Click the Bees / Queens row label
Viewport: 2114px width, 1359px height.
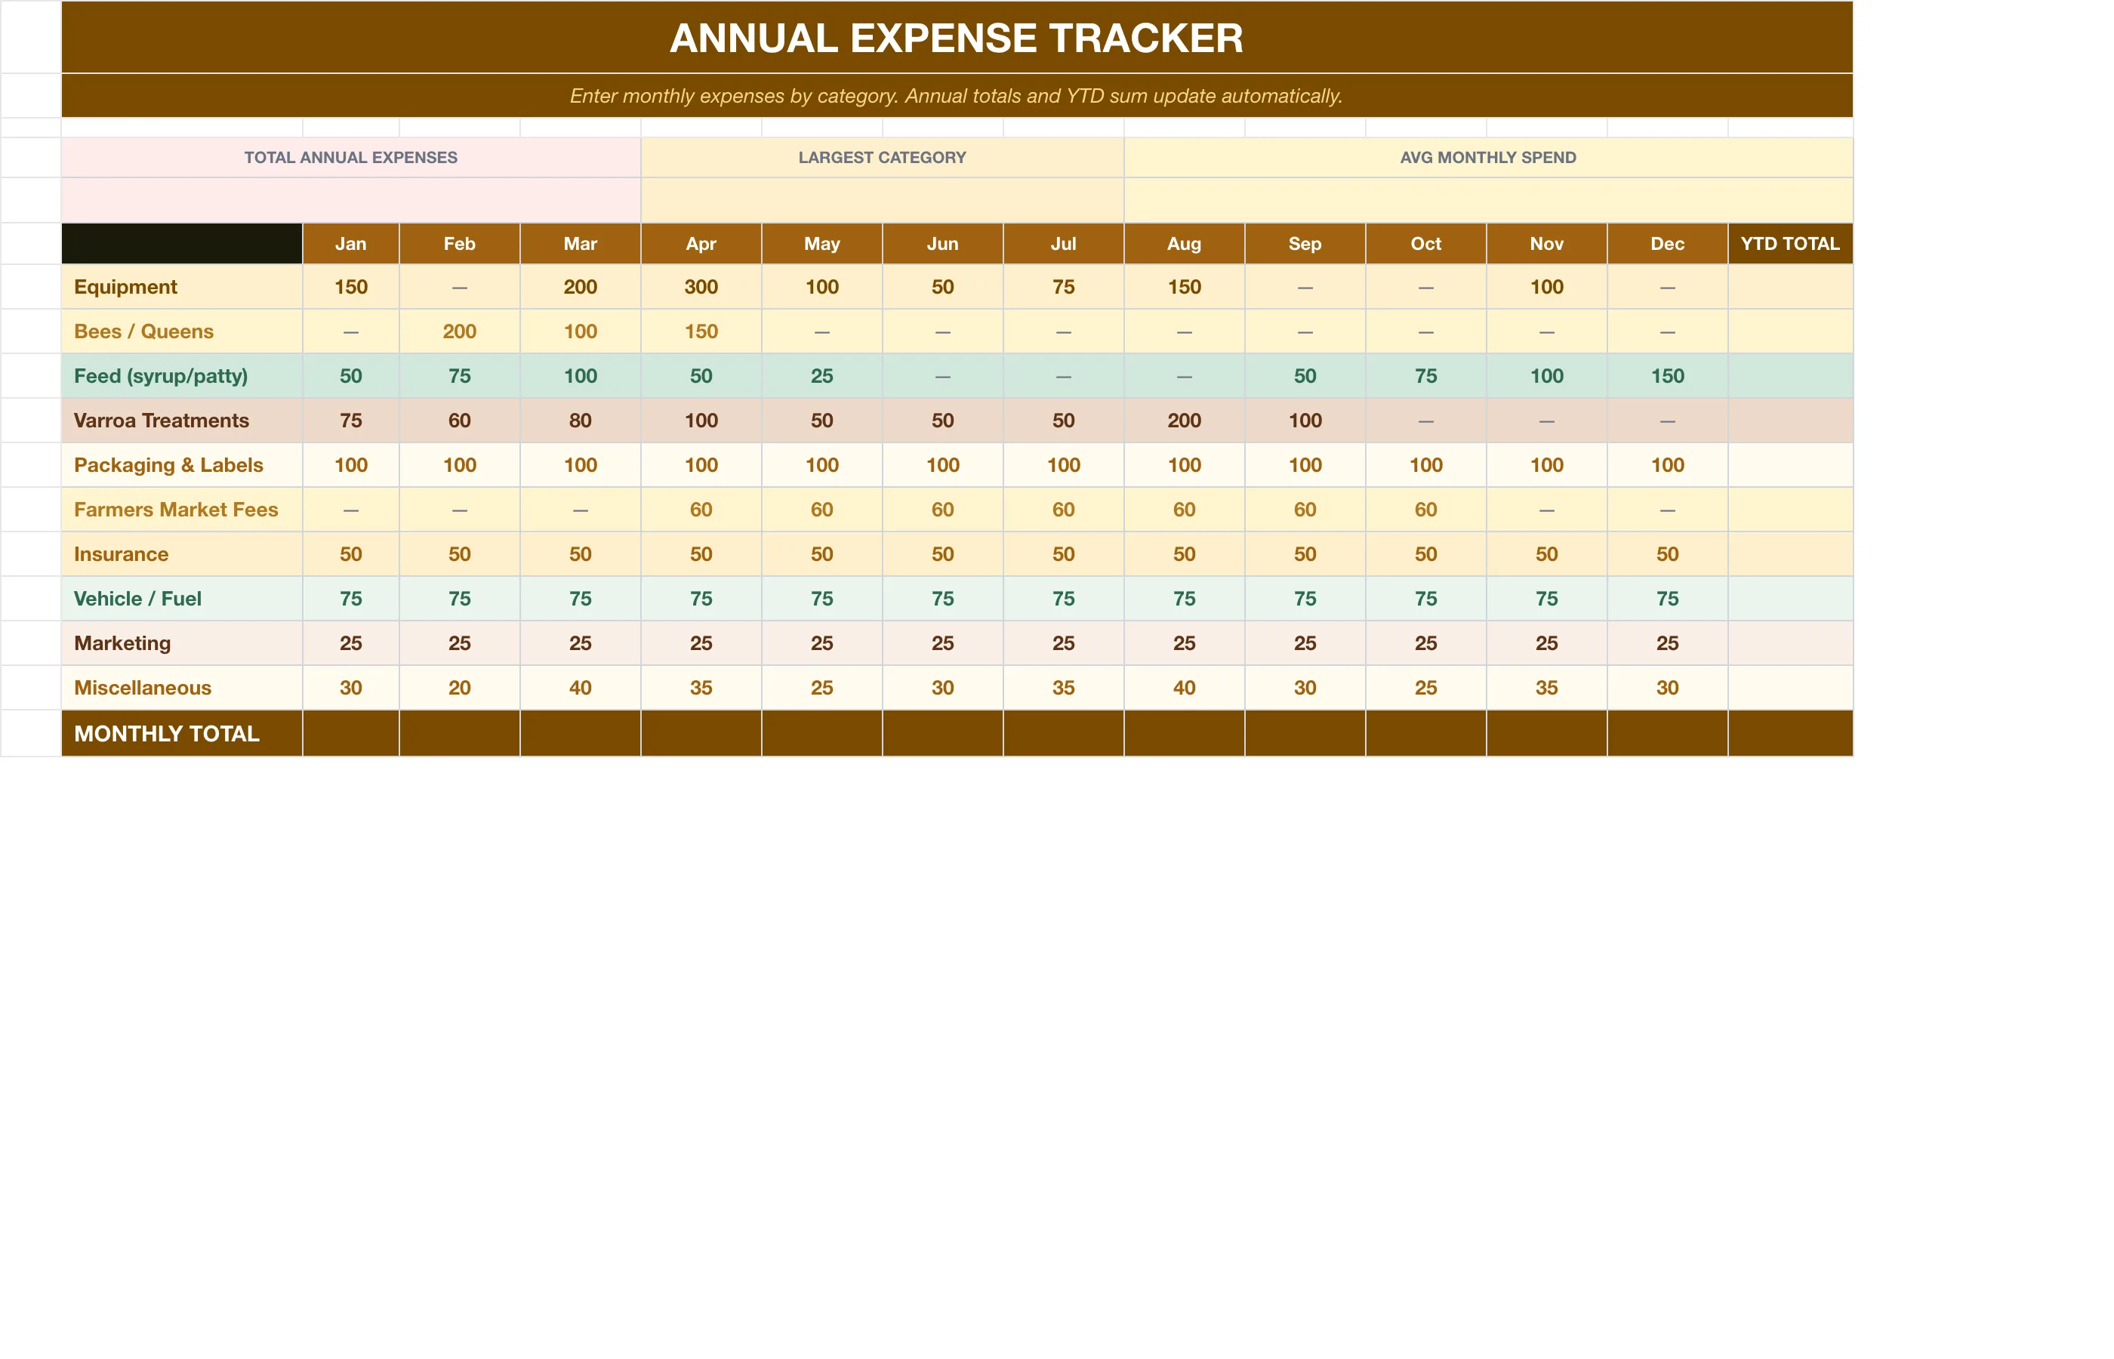tap(182, 331)
